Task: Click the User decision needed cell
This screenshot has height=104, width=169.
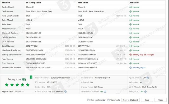Action: click(x=87, y=68)
